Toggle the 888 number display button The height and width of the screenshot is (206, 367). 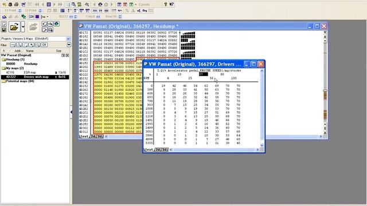[x=106, y=11]
